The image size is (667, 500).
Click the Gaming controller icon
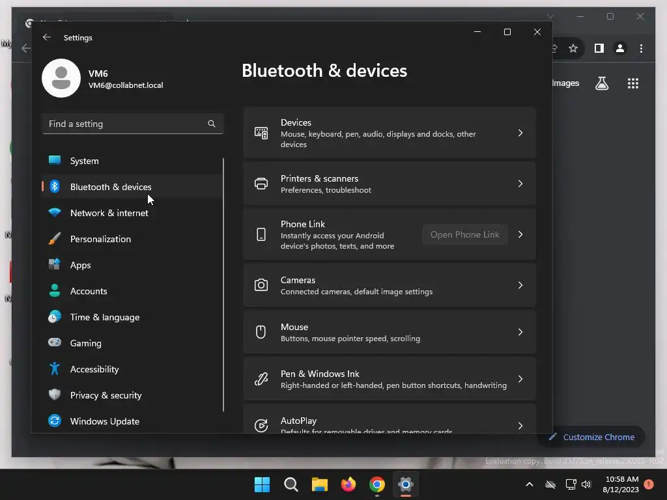pyautogui.click(x=55, y=342)
